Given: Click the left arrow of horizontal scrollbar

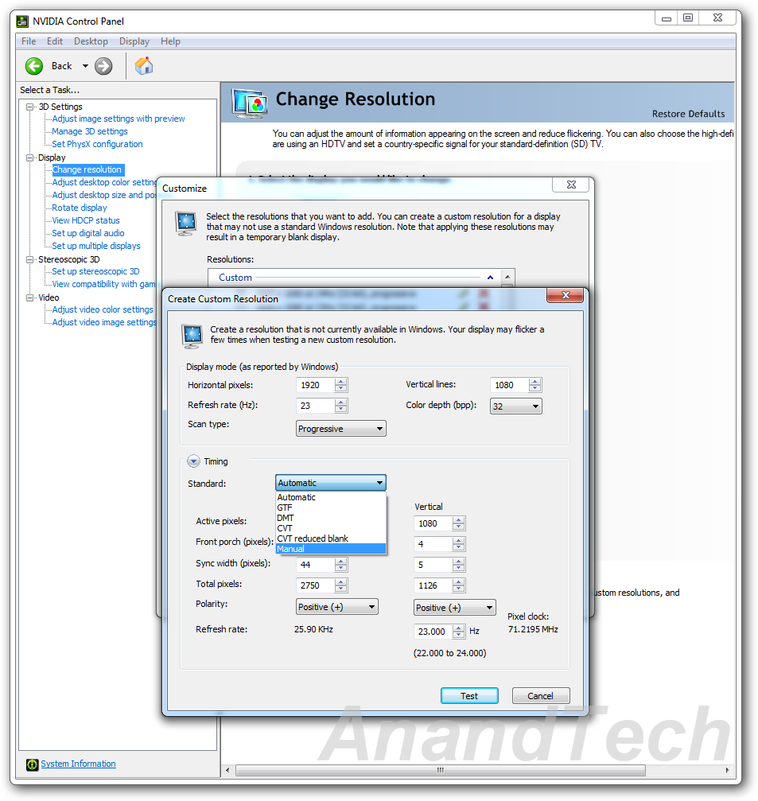Looking at the screenshot, I should [x=227, y=770].
